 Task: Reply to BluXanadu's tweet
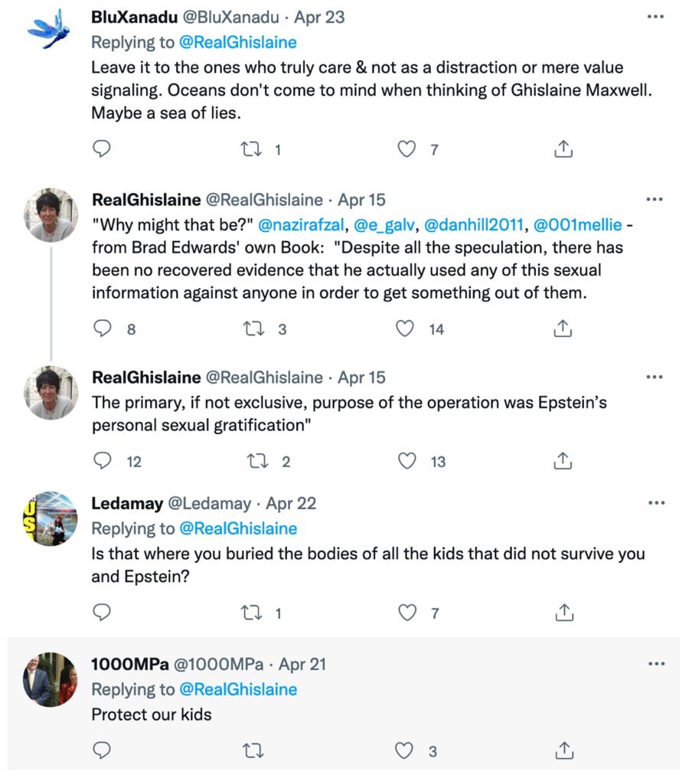point(102,149)
